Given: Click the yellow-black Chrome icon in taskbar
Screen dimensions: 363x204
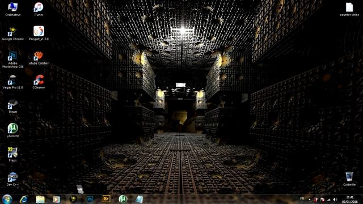Looking at the screenshot, I should pos(73,199).
